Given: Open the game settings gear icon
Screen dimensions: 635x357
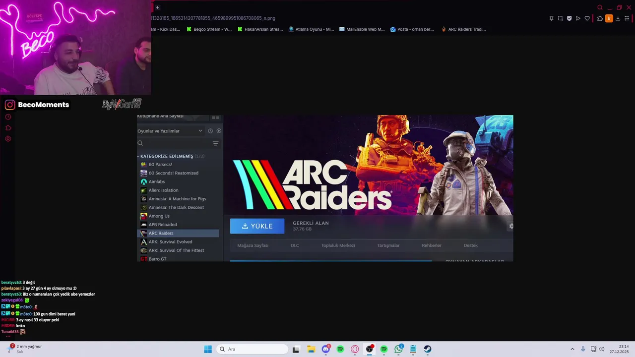Looking at the screenshot, I should [x=511, y=226].
